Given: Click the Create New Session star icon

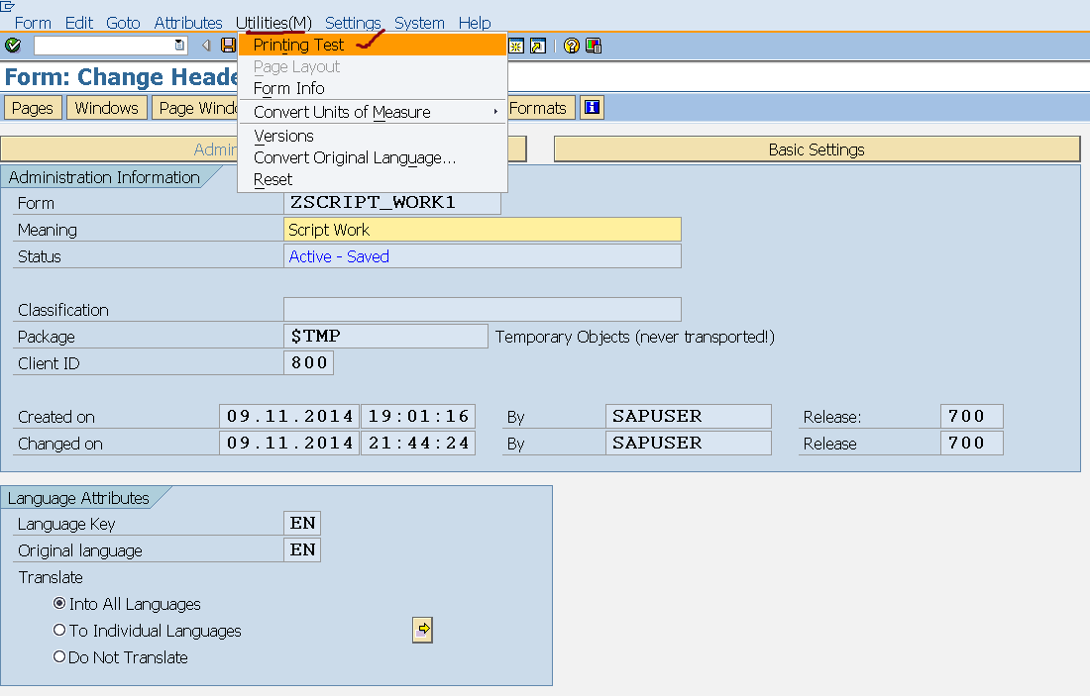Looking at the screenshot, I should click(x=516, y=46).
